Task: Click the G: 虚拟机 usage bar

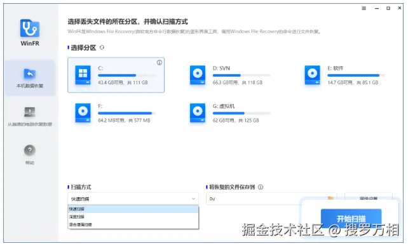Action: (241, 113)
